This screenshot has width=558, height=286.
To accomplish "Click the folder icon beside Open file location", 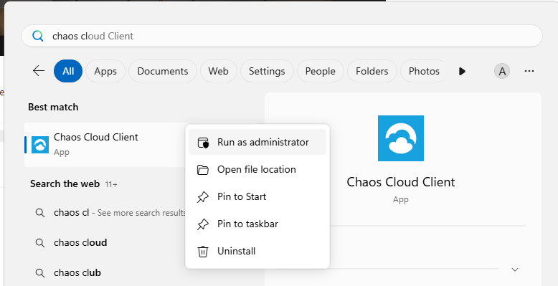I will point(203,170).
